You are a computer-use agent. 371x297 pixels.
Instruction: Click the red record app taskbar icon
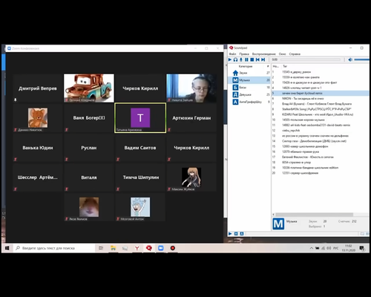point(173,248)
